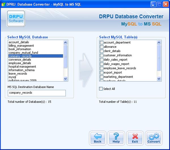This screenshot has width=170, height=150.
Task: Close the Database Converter window
Action: click(x=166, y=4)
